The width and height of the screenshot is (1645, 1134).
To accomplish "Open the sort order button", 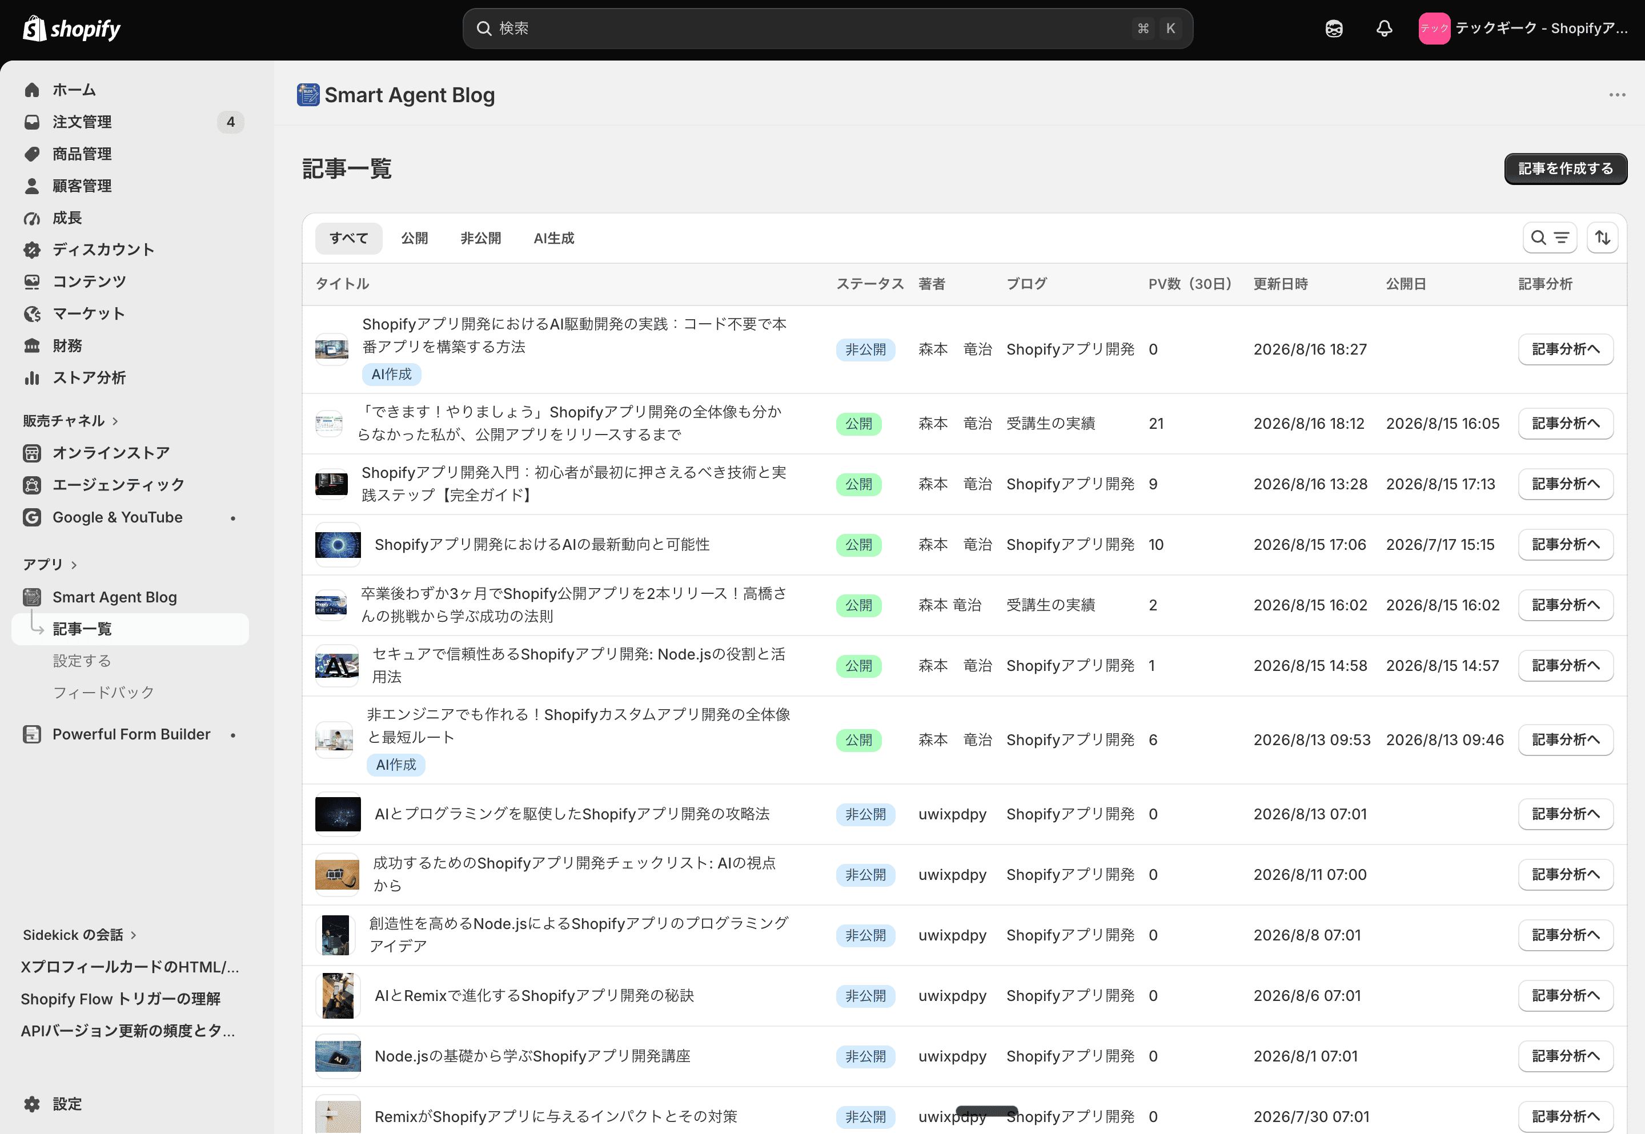I will point(1602,238).
